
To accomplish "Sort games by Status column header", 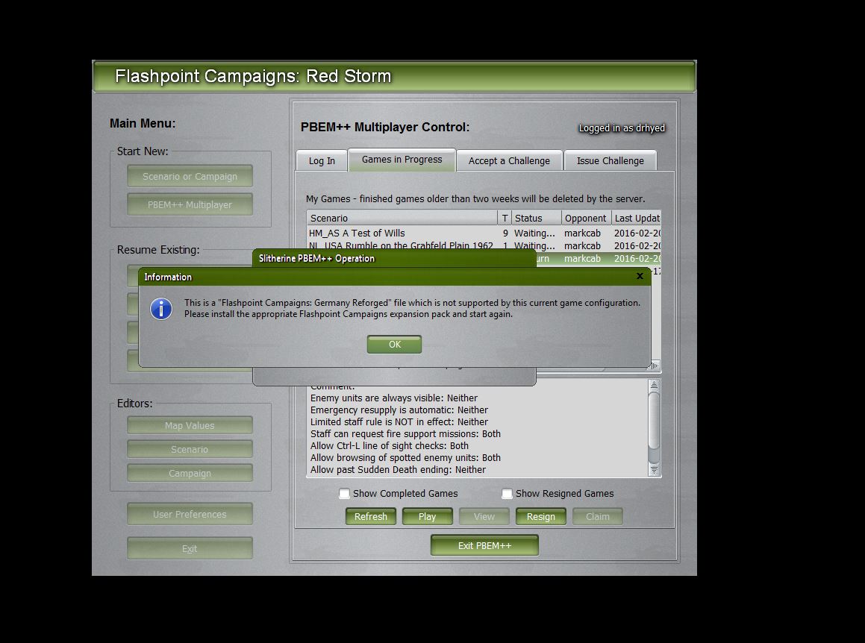I will (x=536, y=218).
